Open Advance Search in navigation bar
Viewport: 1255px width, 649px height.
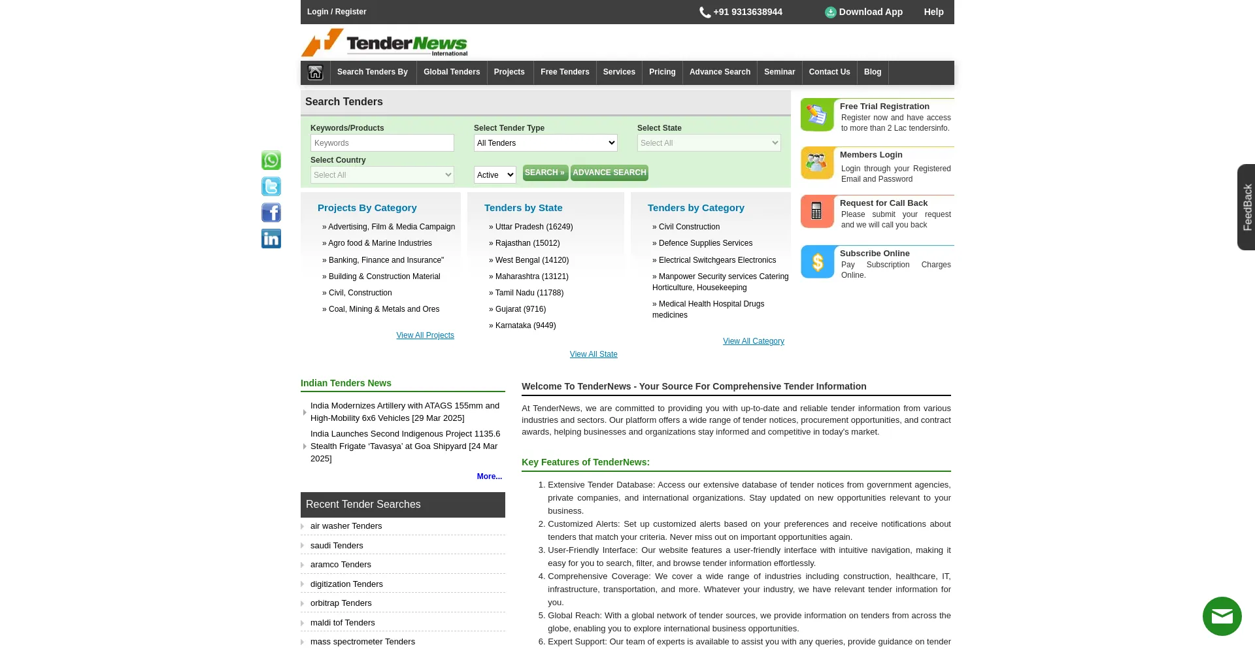720,72
